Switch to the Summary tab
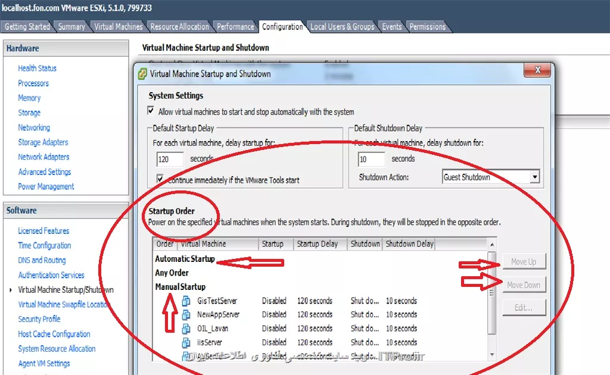Viewport: 610px width, 375px height. pyautogui.click(x=71, y=27)
